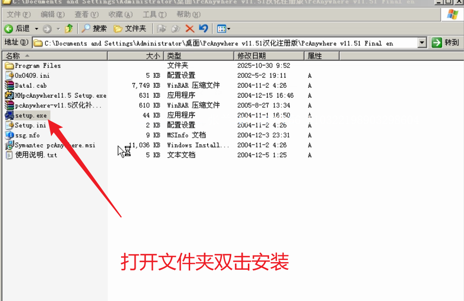The height and width of the screenshot is (301, 464).
Task: Click the address bar path field
Action: pos(226,43)
